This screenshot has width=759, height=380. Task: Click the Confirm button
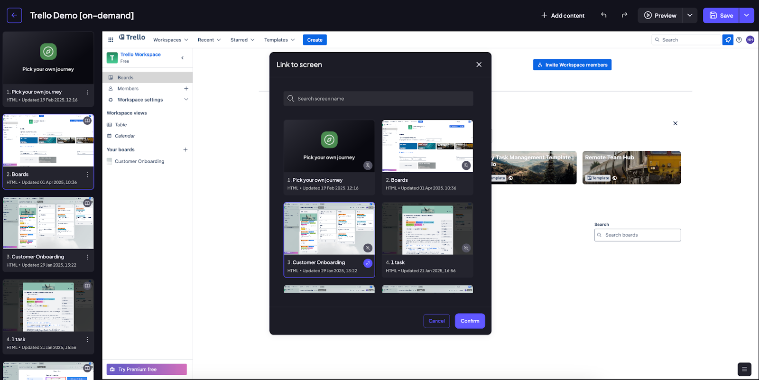pyautogui.click(x=470, y=321)
